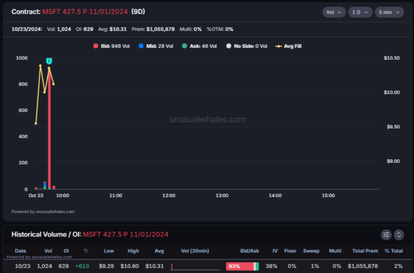Toggle Ask volume legend series
This screenshot has width=414, height=273.
click(x=200, y=46)
